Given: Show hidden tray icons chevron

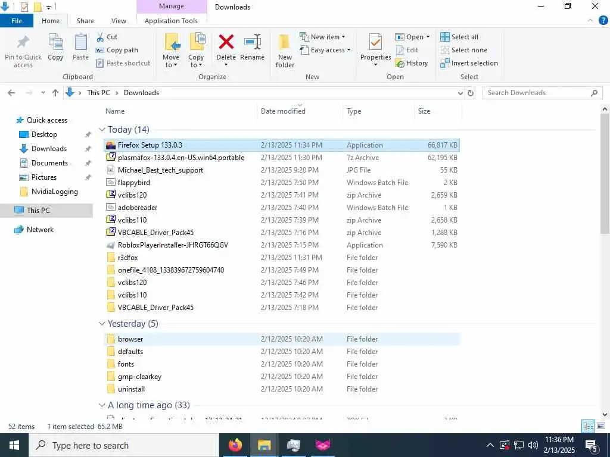Looking at the screenshot, I should pos(490,445).
